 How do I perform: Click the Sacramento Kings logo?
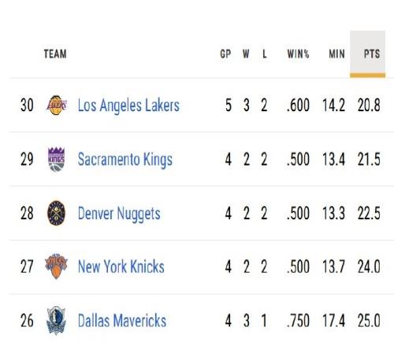point(56,159)
